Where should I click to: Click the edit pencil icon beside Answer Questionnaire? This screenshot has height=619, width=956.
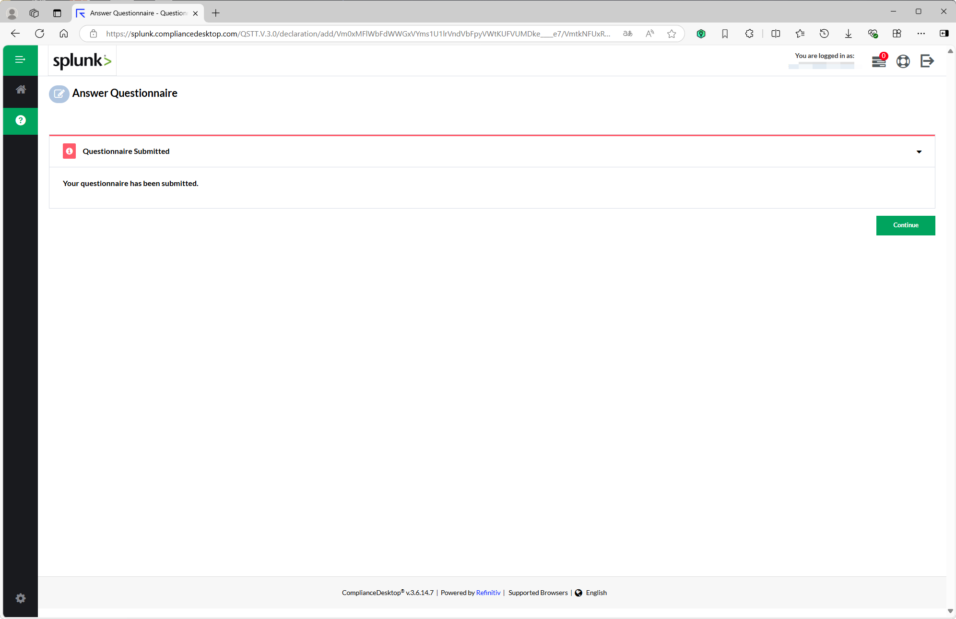tap(59, 94)
